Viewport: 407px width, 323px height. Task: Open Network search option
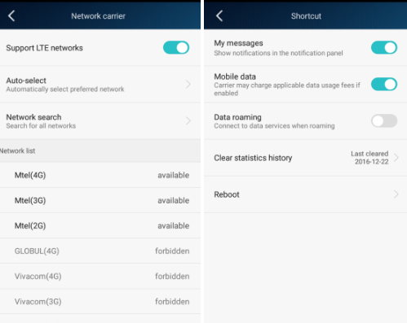(x=100, y=121)
